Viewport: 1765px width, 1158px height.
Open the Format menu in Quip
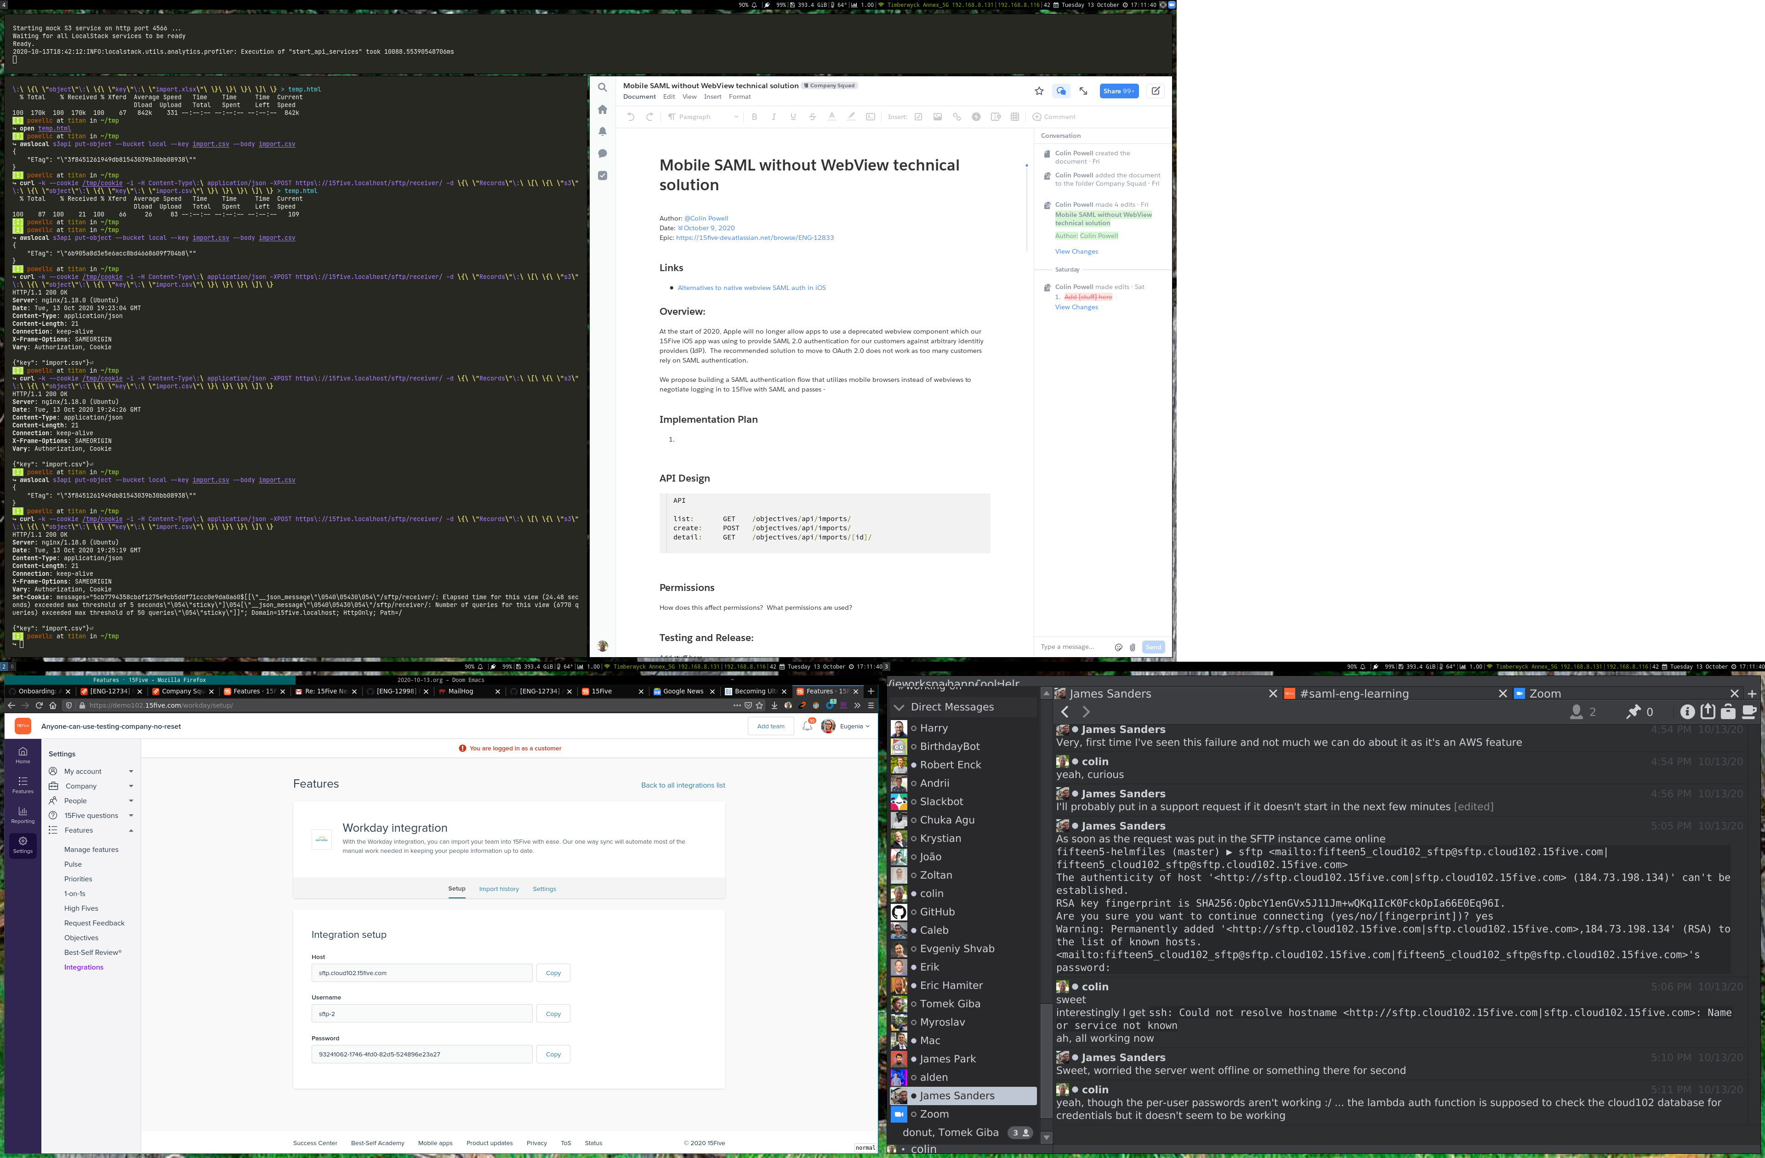click(740, 97)
